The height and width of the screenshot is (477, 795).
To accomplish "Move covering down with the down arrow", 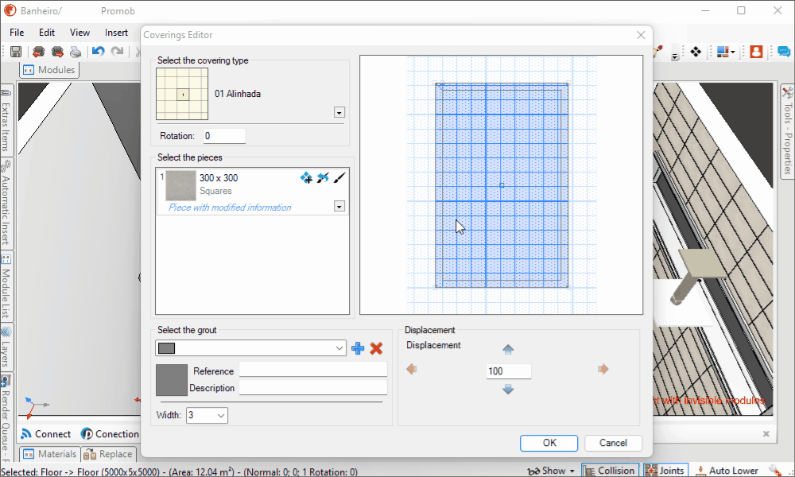I will point(508,390).
